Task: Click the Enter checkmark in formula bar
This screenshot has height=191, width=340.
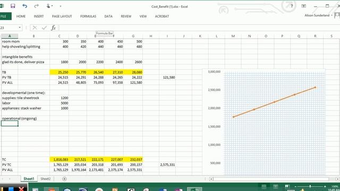Action: [44, 28]
